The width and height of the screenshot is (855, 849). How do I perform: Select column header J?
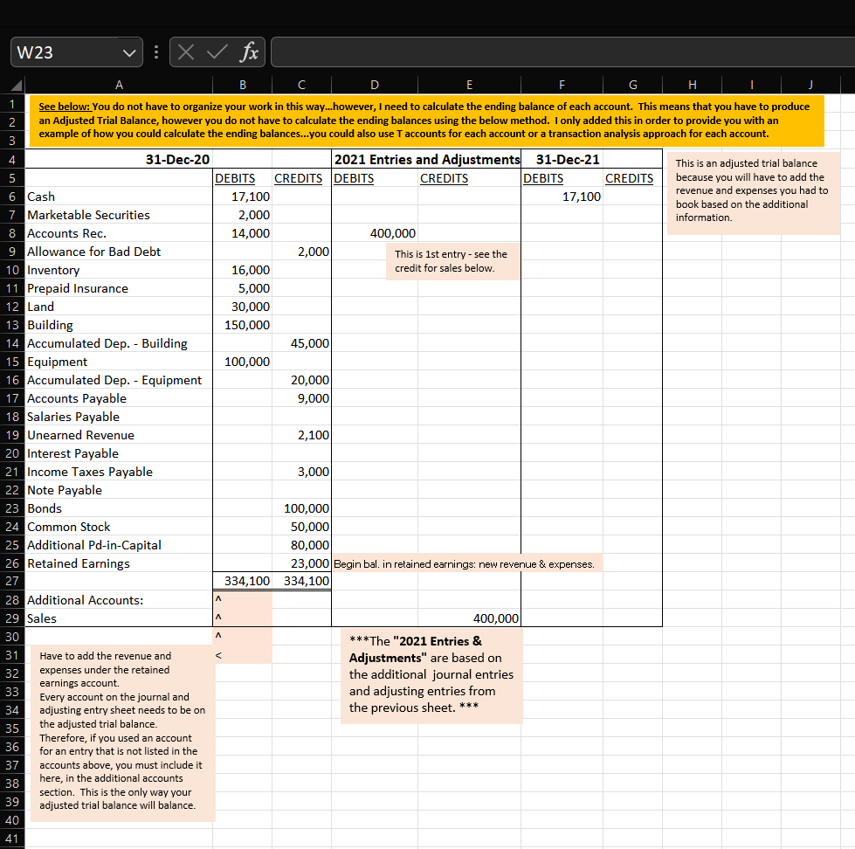[x=810, y=85]
